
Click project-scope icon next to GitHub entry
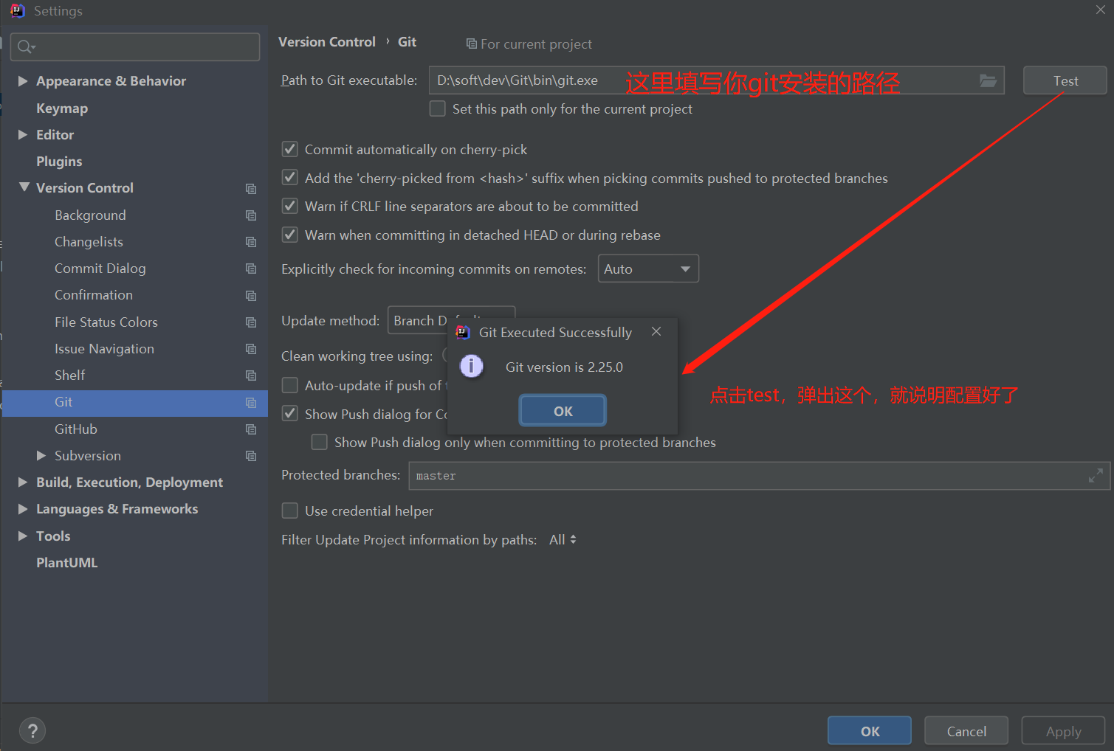pyautogui.click(x=250, y=429)
